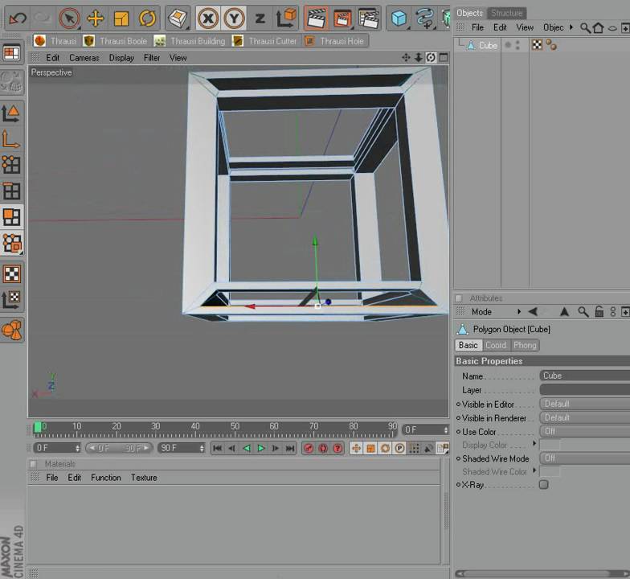Select the Rotate tool icon

pyautogui.click(x=147, y=18)
